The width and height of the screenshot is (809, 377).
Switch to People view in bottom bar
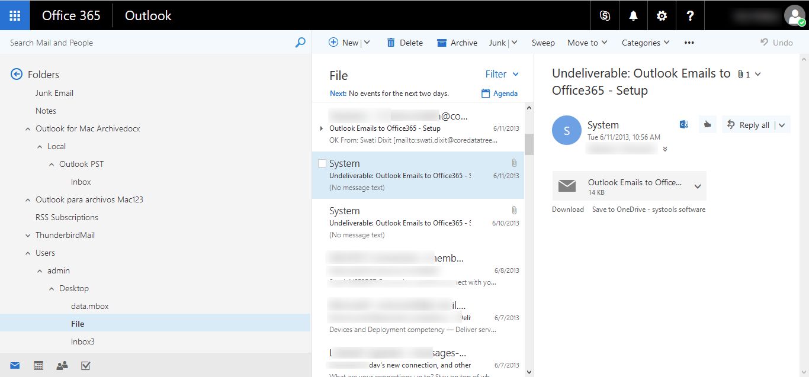click(62, 365)
